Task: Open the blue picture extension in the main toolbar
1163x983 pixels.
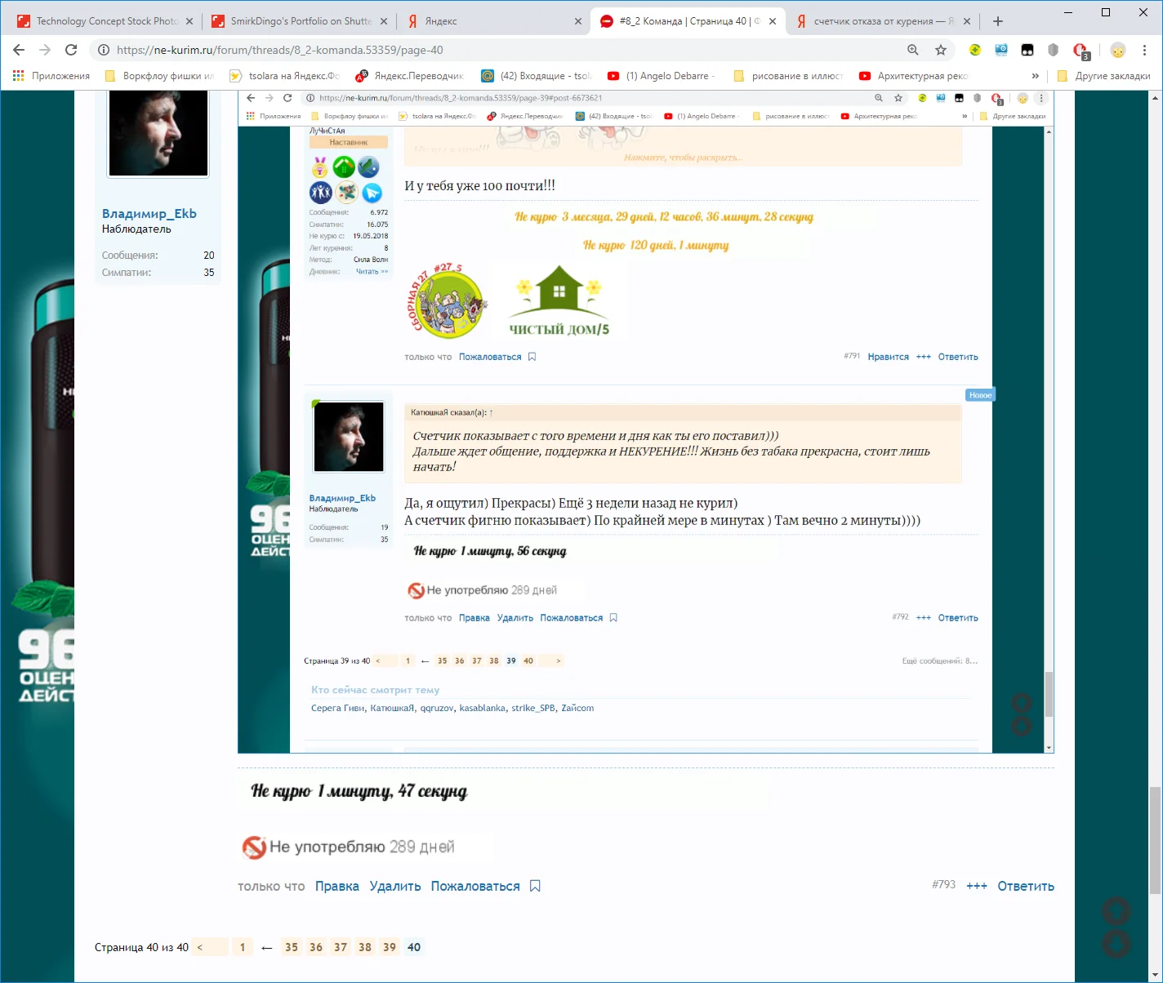Action: coord(1001,50)
